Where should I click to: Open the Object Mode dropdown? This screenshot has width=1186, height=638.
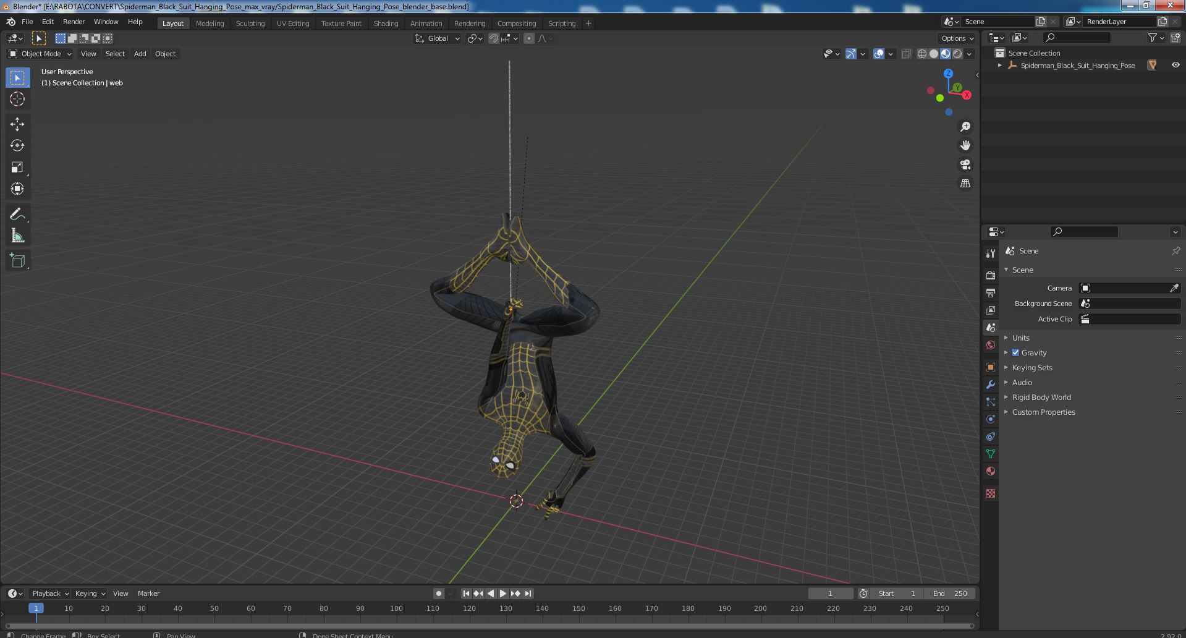40,54
